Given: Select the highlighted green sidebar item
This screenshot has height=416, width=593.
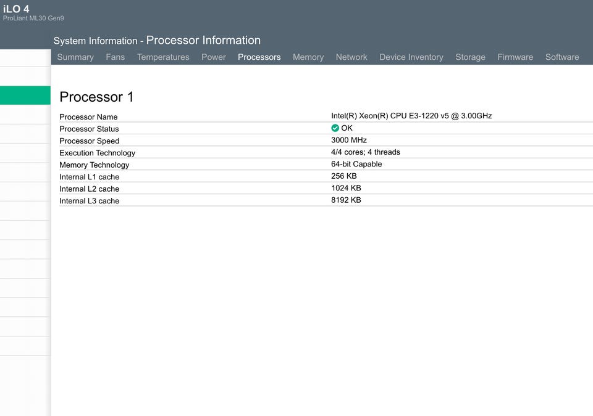Looking at the screenshot, I should (25, 96).
